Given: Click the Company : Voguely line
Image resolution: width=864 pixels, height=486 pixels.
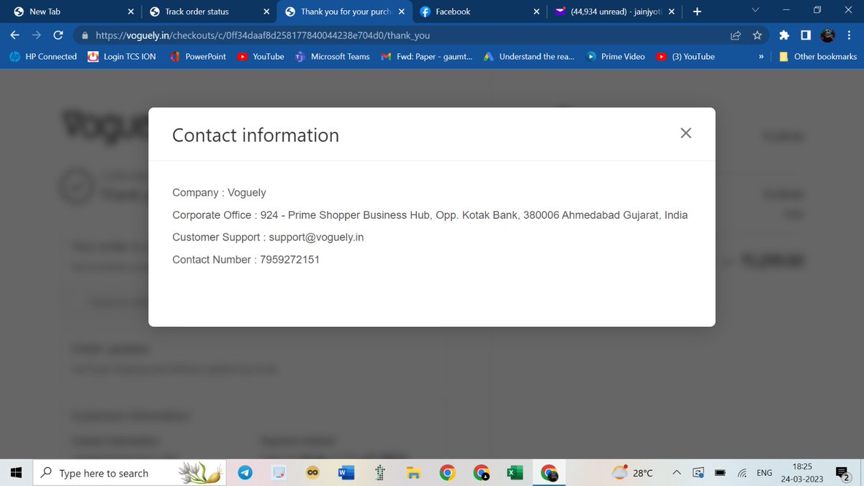Looking at the screenshot, I should [x=219, y=192].
